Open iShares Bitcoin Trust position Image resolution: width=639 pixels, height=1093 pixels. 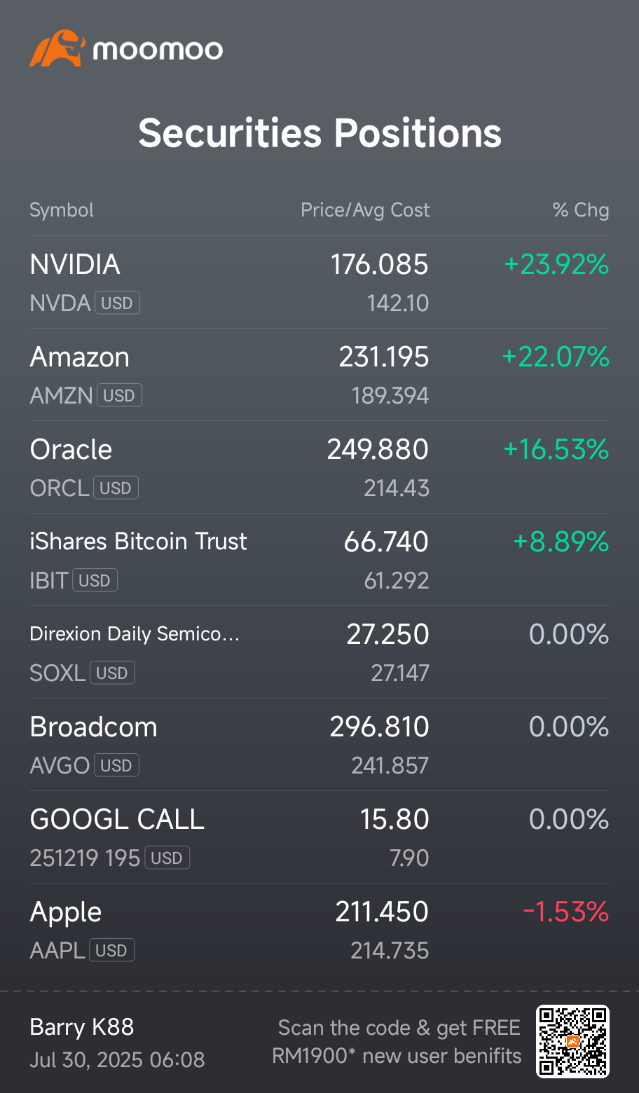(x=319, y=560)
